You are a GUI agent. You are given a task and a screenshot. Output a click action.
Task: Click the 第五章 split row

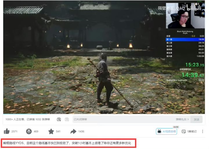(185, 53)
